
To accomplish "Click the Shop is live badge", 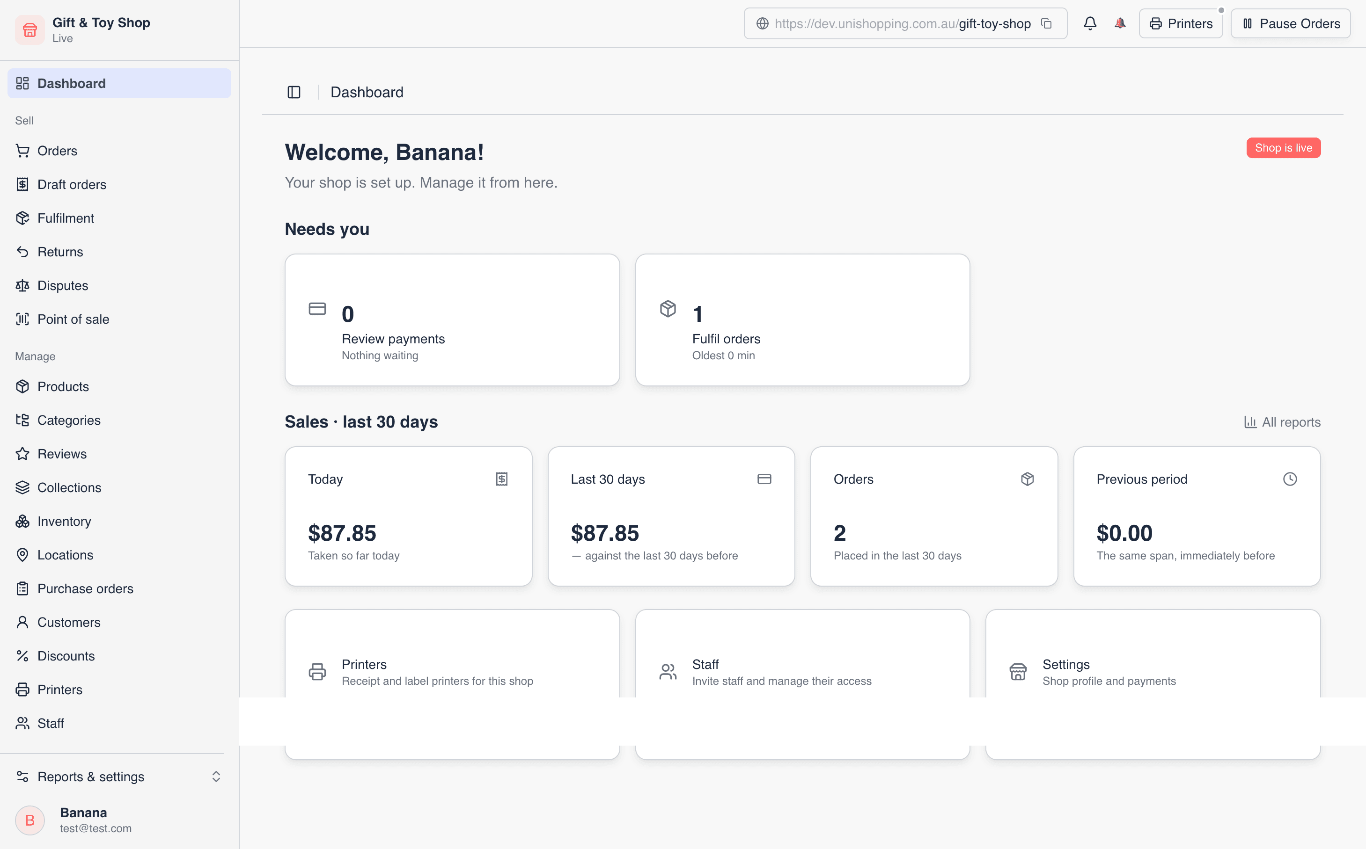I will pyautogui.click(x=1284, y=148).
